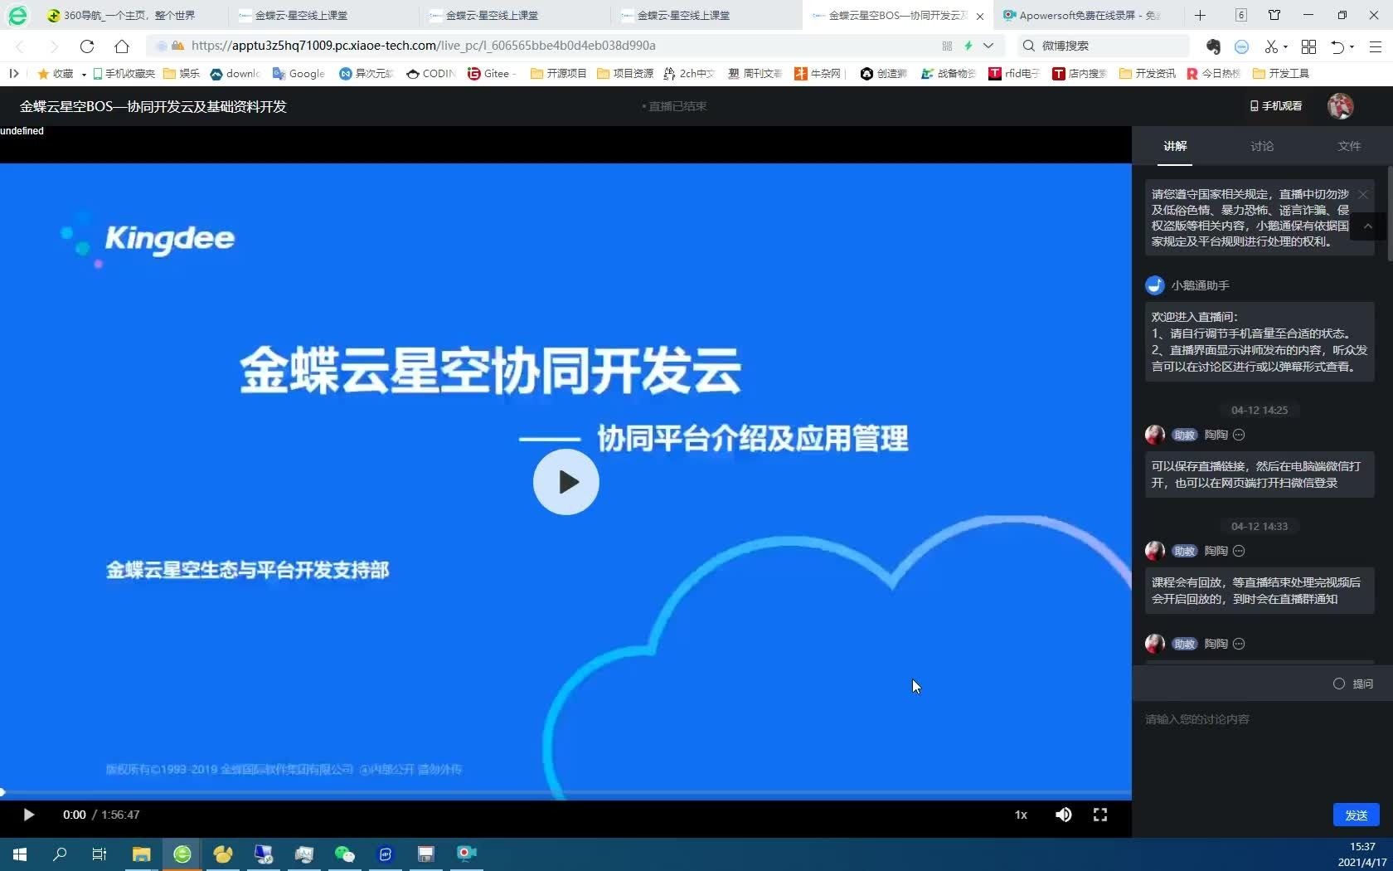This screenshot has height=871, width=1393.
Task: Reload page with browser refresh icon
Action: tap(87, 46)
